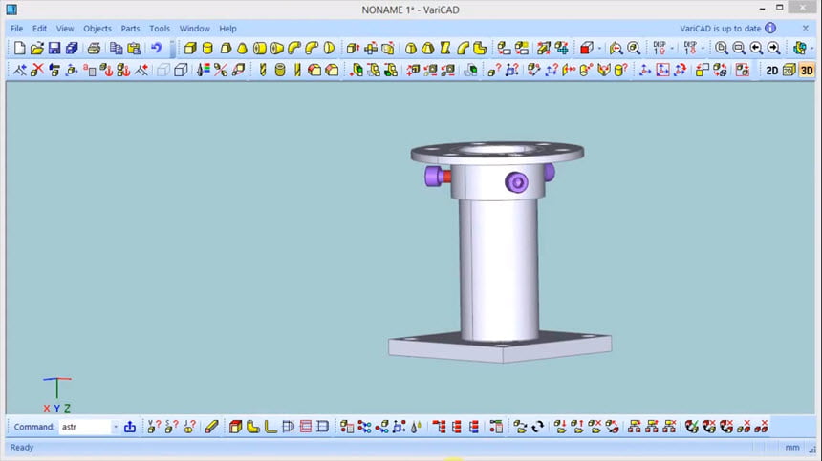Click the wireframe cube display icon
The width and height of the screenshot is (822, 461).
pos(181,70)
